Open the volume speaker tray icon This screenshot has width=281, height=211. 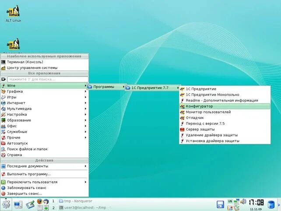point(243,201)
